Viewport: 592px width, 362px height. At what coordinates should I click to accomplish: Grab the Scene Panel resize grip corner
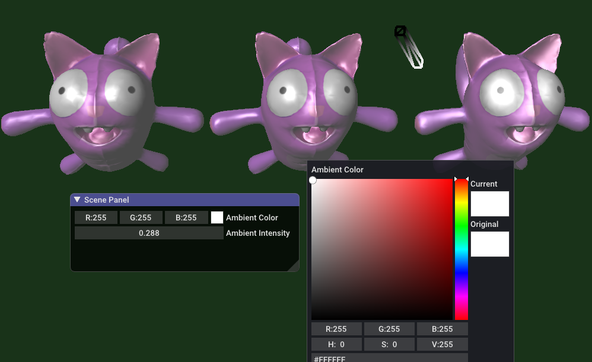(294, 266)
